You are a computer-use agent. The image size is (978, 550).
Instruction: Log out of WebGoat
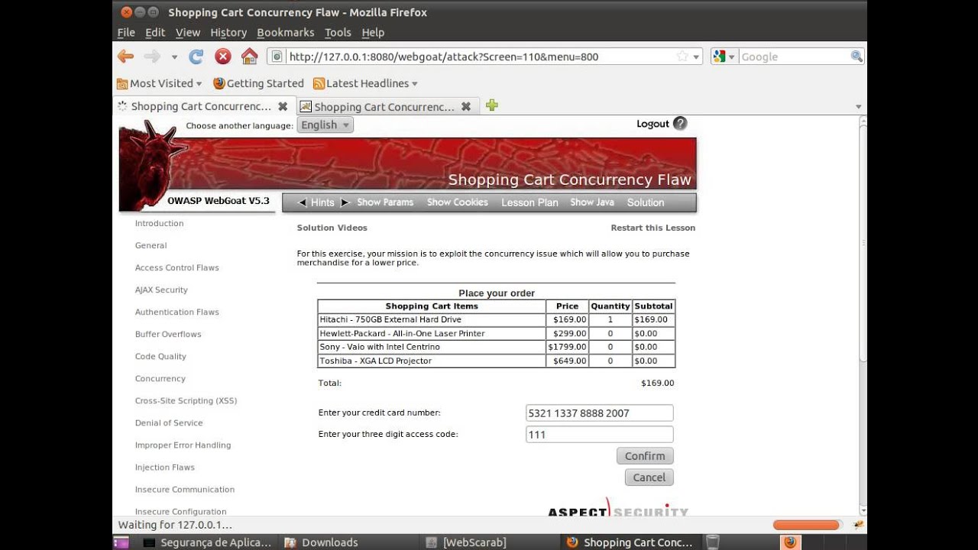(x=653, y=124)
